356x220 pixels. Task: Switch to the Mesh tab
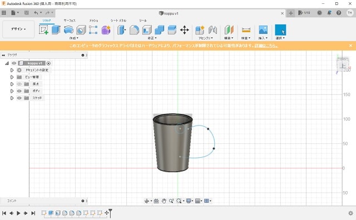tap(93, 21)
